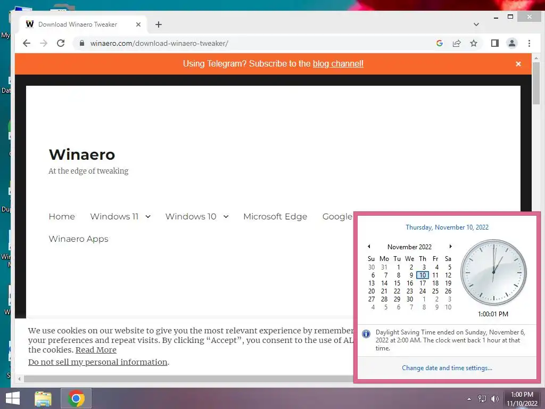The width and height of the screenshot is (545, 409).
Task: Share this page using the share icon
Action: (x=457, y=43)
